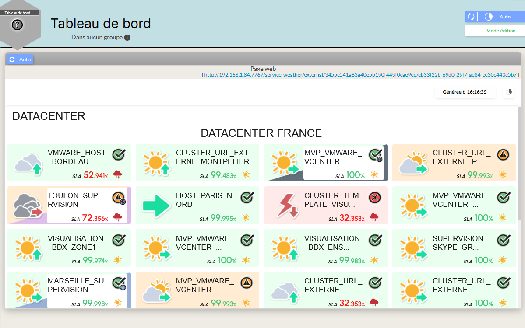This screenshot has height=328, width=525.
Task: Click the green arrow icon on HOST_PARIS_NORD
Action: point(156,206)
